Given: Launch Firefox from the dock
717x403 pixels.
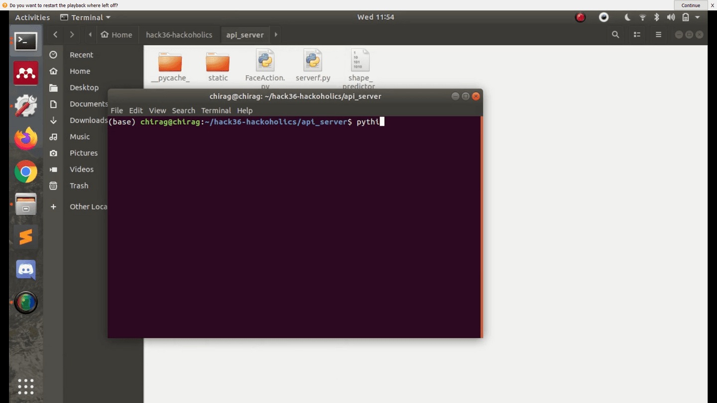Looking at the screenshot, I should tap(26, 138).
